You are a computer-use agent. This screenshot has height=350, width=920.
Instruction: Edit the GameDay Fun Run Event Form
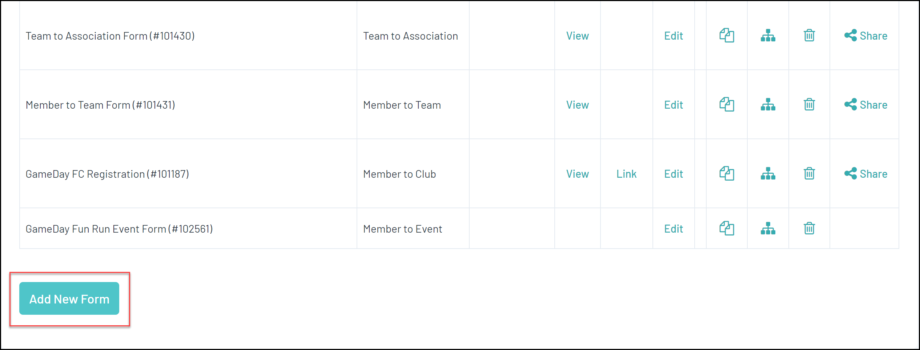pyautogui.click(x=674, y=229)
